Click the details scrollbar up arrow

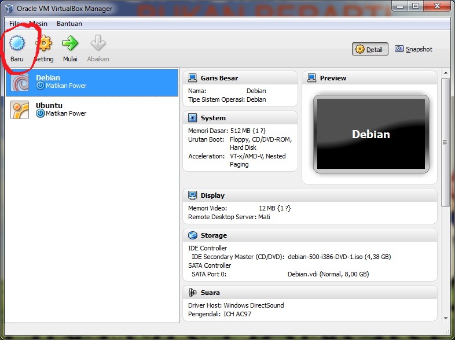point(445,73)
